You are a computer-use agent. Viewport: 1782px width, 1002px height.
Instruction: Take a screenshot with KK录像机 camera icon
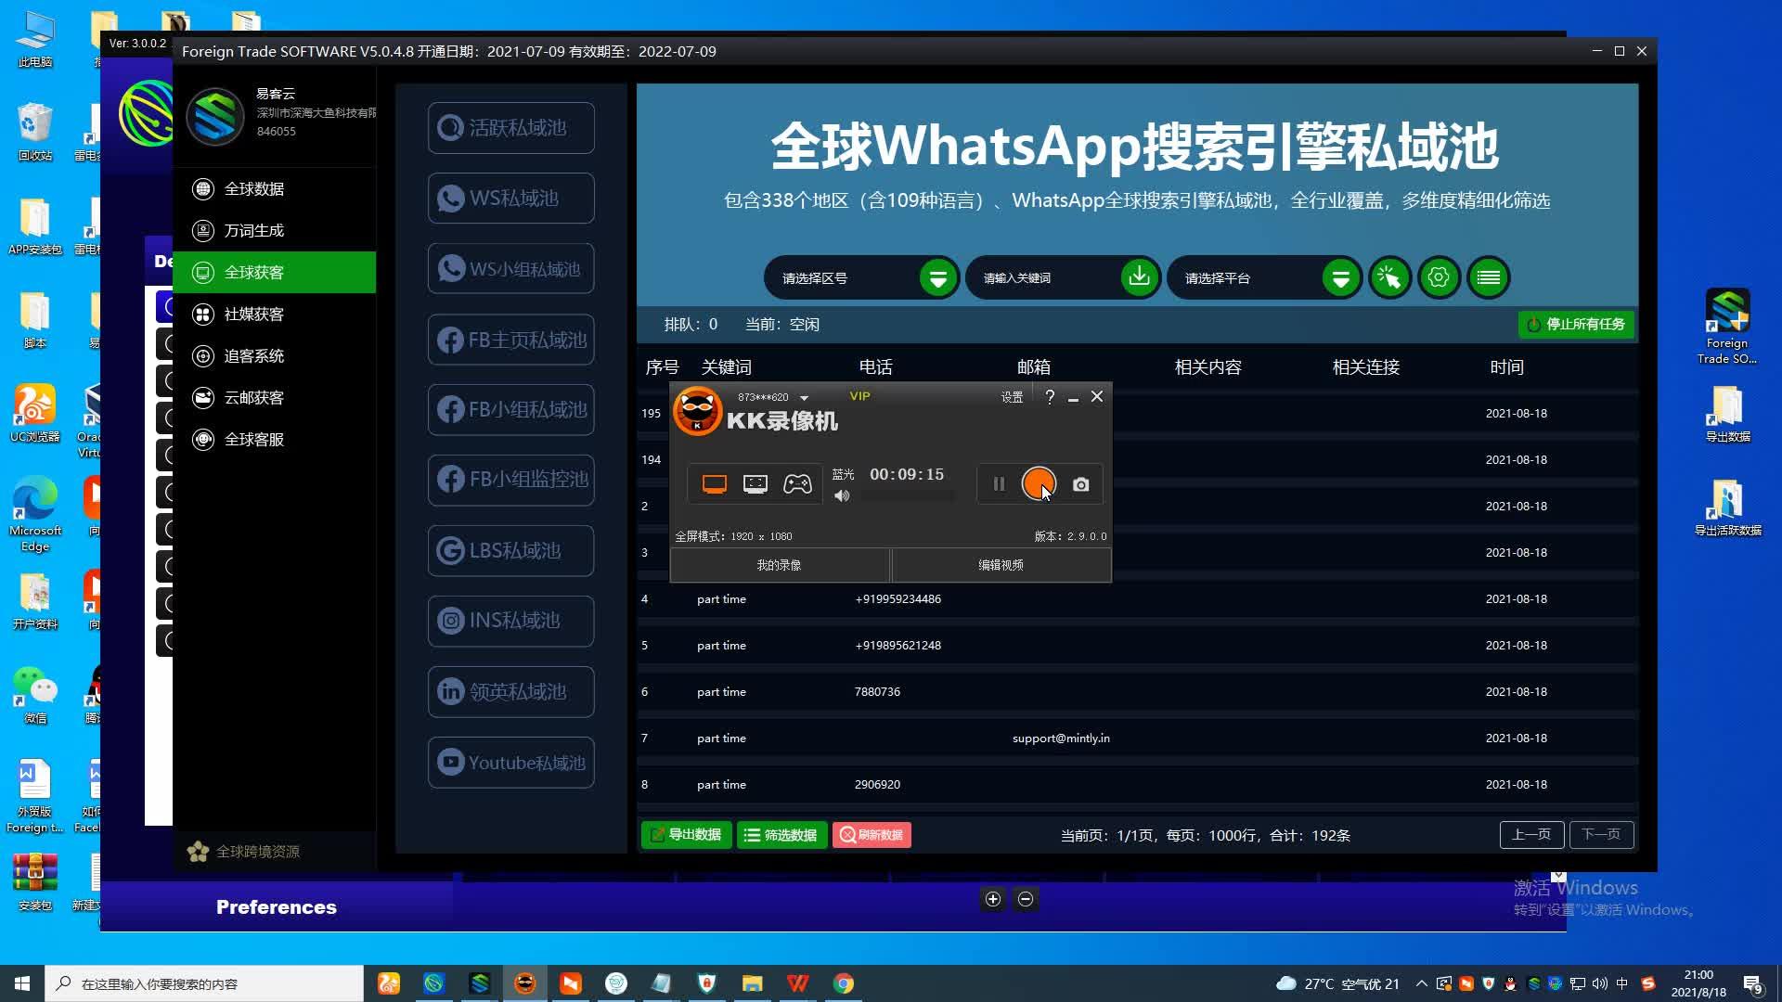1080,484
